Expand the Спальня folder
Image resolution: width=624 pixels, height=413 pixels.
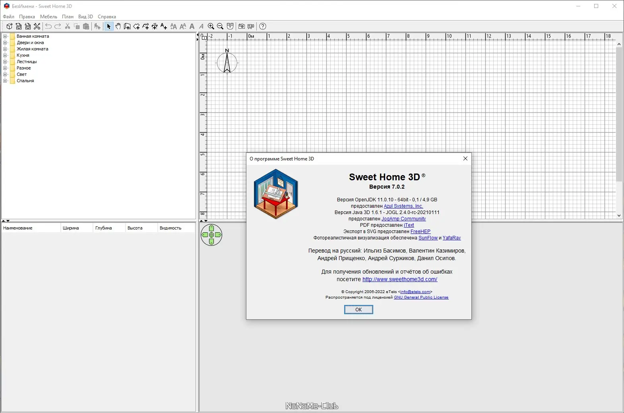[x=5, y=81]
